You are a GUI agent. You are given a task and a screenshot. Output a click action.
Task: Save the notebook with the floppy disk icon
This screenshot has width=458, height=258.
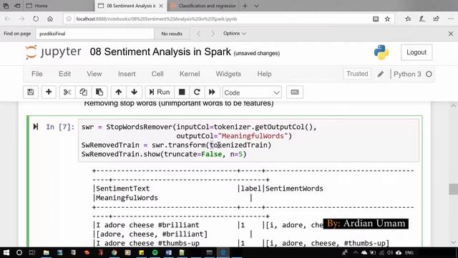pos(31,92)
